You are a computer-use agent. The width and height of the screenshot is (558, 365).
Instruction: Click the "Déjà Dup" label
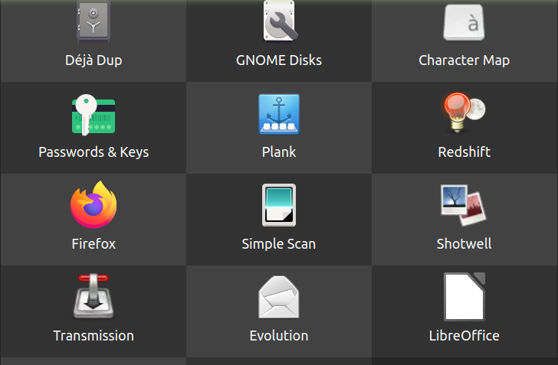point(94,60)
